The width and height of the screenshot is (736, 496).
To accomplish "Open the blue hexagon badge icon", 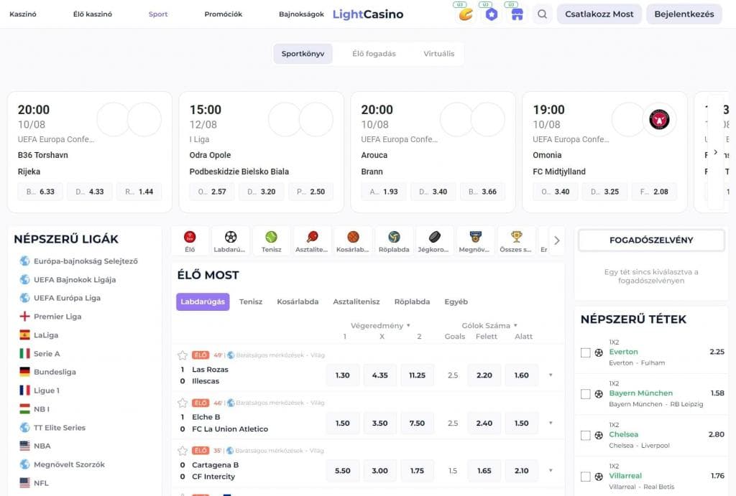I will pyautogui.click(x=492, y=14).
